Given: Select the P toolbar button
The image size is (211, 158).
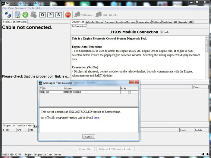Looking at the screenshot, I should click(51, 15).
